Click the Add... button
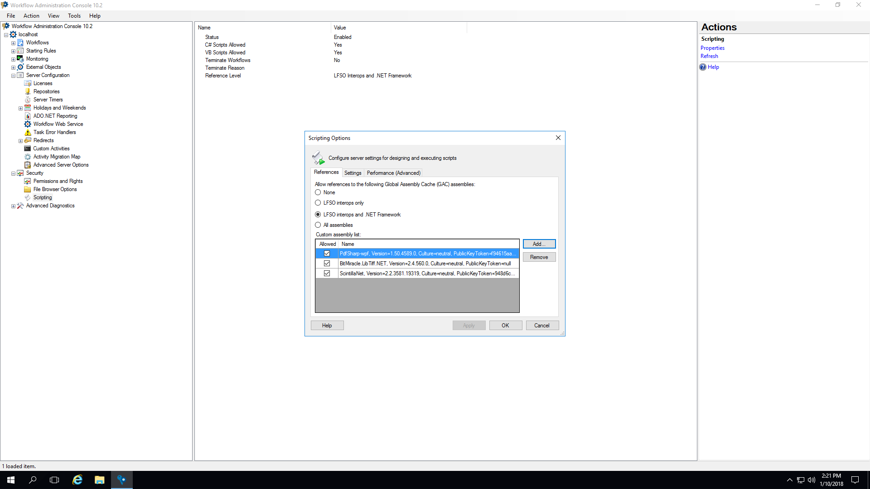Screen dimensions: 870x489 click(x=539, y=244)
